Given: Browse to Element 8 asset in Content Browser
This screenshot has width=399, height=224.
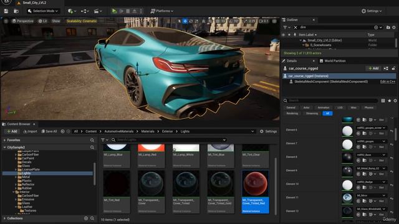Looking at the screenshot, I should pos(364,161).
